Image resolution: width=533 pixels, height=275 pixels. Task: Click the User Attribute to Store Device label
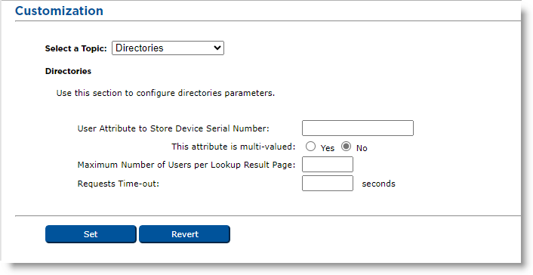tap(174, 128)
